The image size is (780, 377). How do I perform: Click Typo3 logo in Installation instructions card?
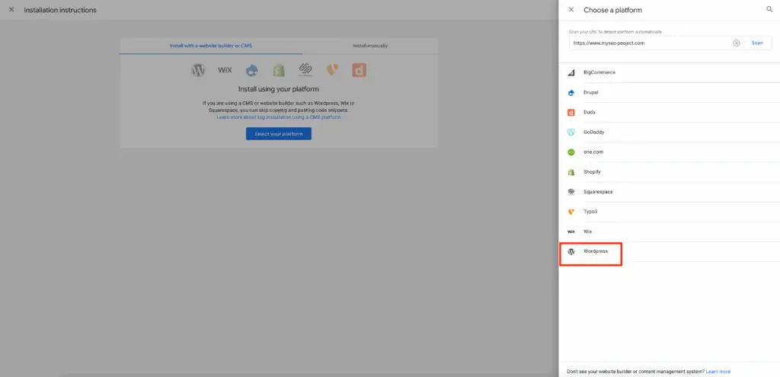click(332, 70)
